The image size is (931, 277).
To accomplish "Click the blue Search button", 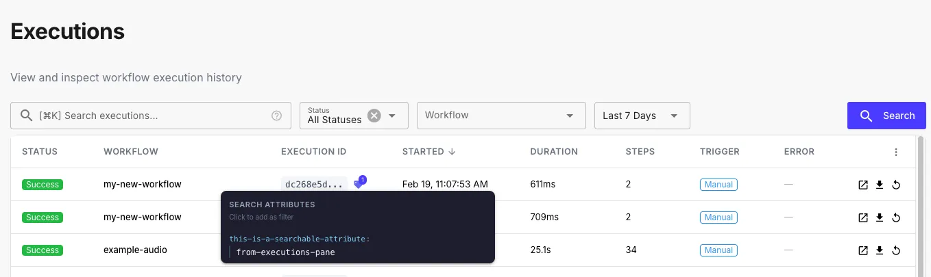I will (886, 116).
